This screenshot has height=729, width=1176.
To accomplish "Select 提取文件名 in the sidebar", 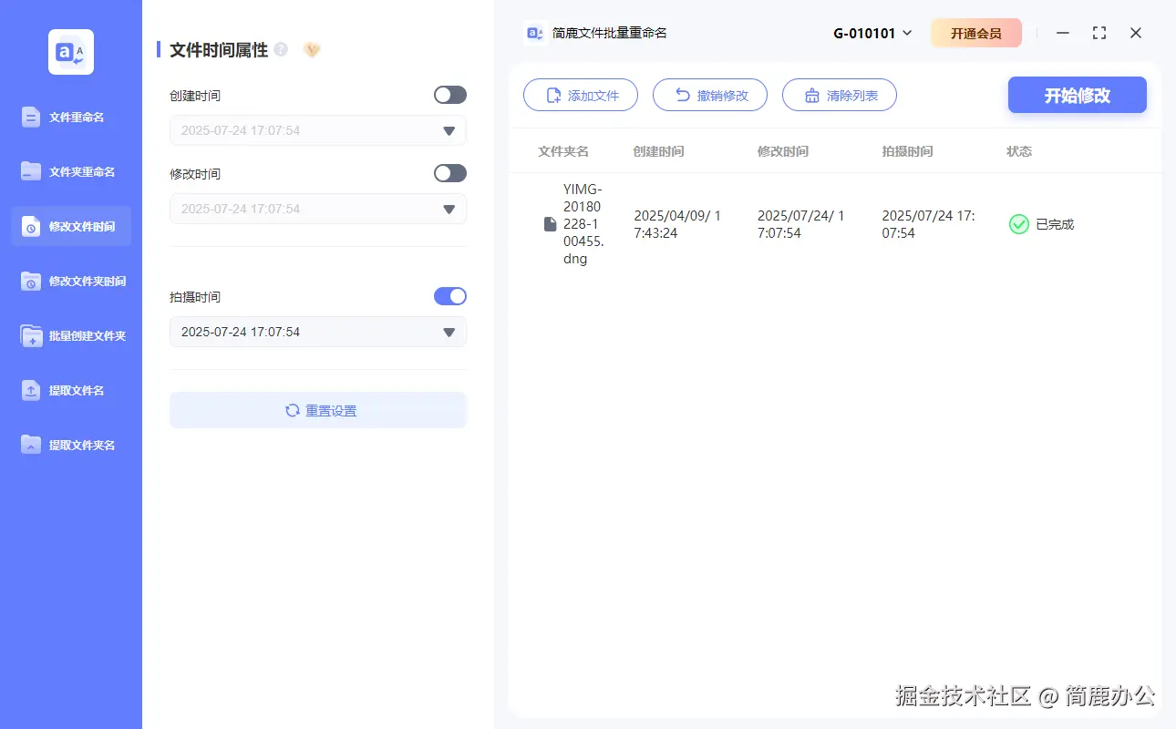I will click(x=71, y=390).
